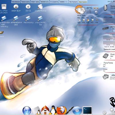The image size is (115, 115).
Task: Open the floppy device desktop icon
Action: tap(4, 7)
